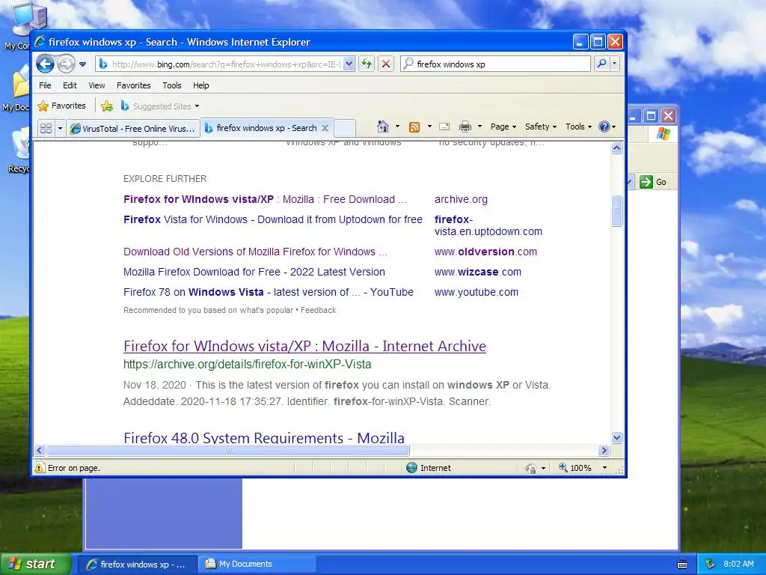Open 'Firefox Vista for Windows - Download it from Uptodown' link
The image size is (766, 575).
[x=272, y=219]
